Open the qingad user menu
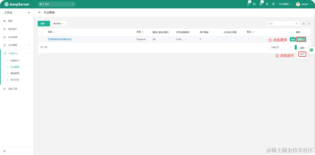The image size is (315, 155). 304,4
